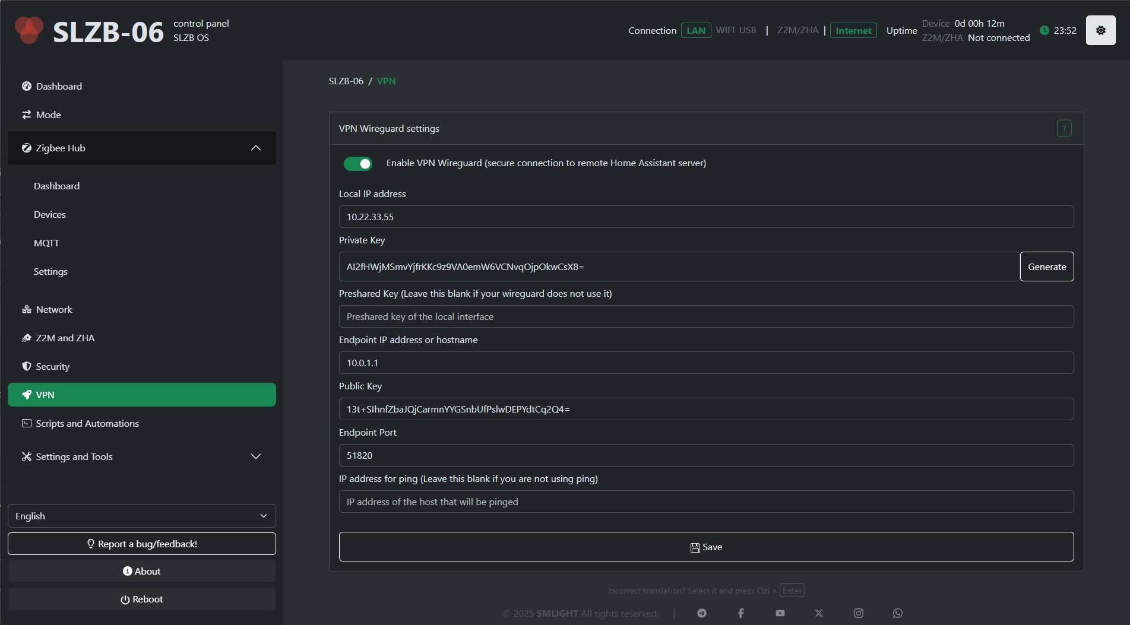1130x625 pixels.
Task: Select MQTT under Zigbee Hub
Action: (46, 243)
